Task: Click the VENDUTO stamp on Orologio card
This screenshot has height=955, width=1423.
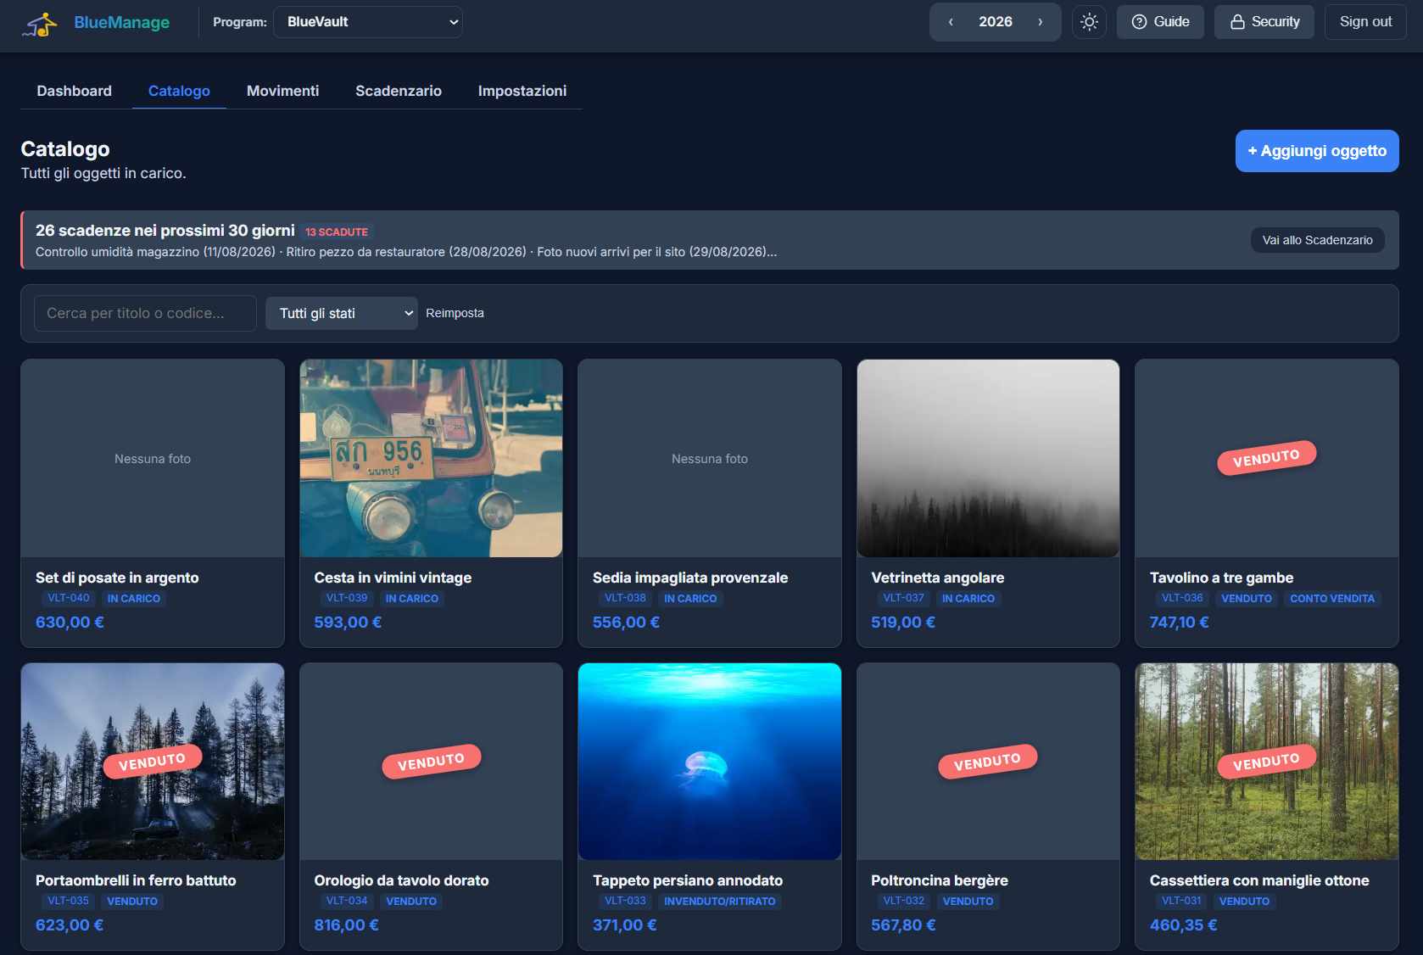Action: (x=432, y=762)
